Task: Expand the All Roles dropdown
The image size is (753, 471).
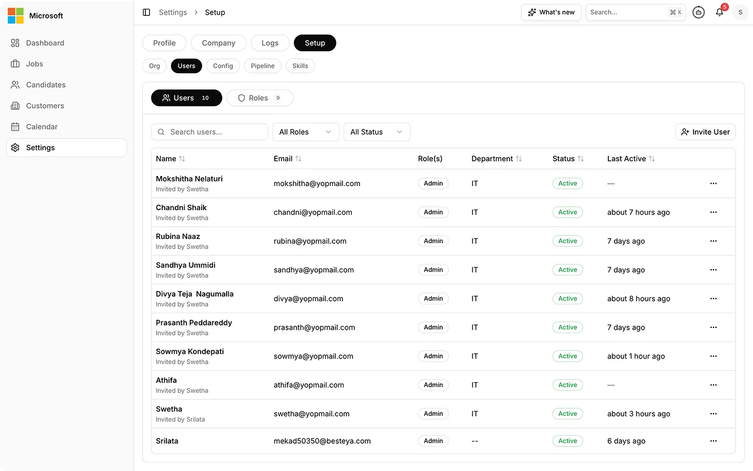Action: coord(306,132)
